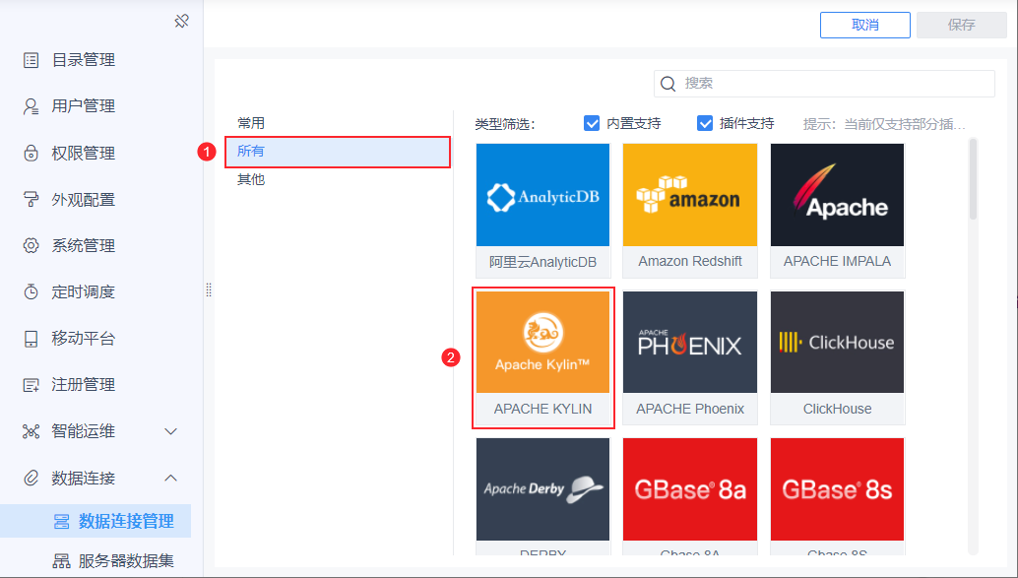Viewport: 1018px width, 578px height.
Task: Select the Apache Derby database tile
Action: (x=542, y=496)
